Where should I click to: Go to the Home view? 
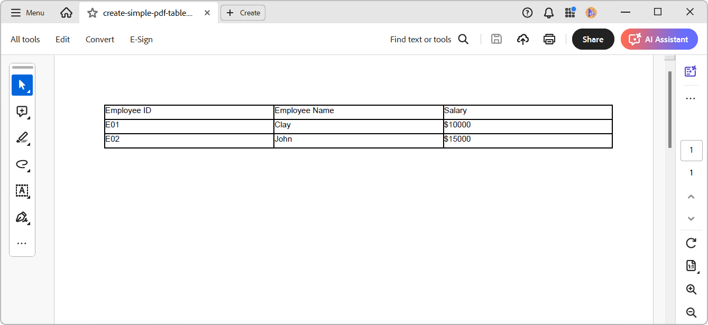pos(66,13)
